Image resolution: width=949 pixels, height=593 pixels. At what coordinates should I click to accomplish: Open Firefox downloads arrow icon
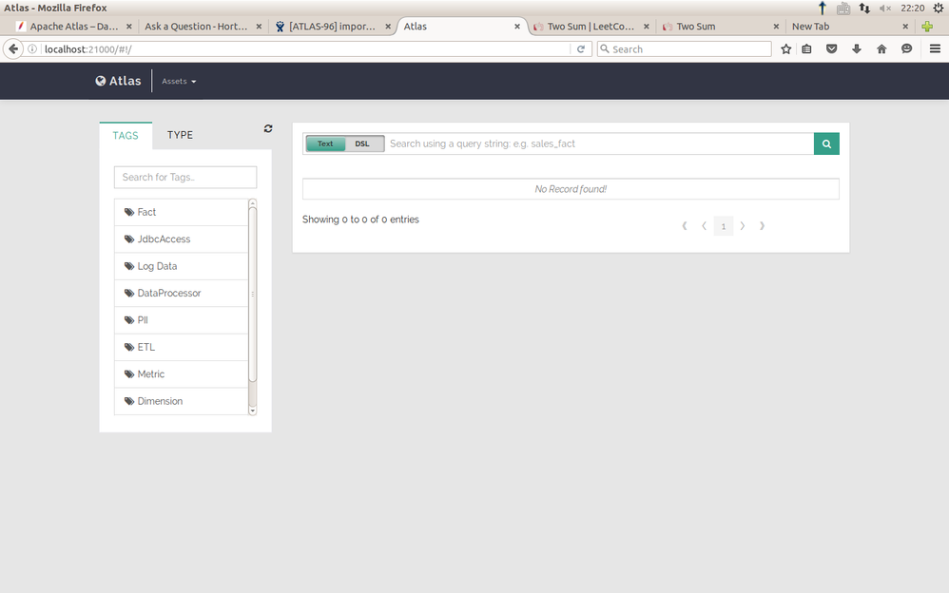(x=857, y=49)
